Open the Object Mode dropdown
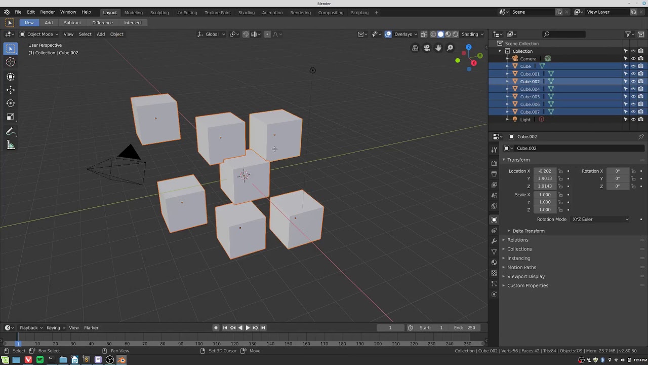The width and height of the screenshot is (648, 365). tap(39, 34)
